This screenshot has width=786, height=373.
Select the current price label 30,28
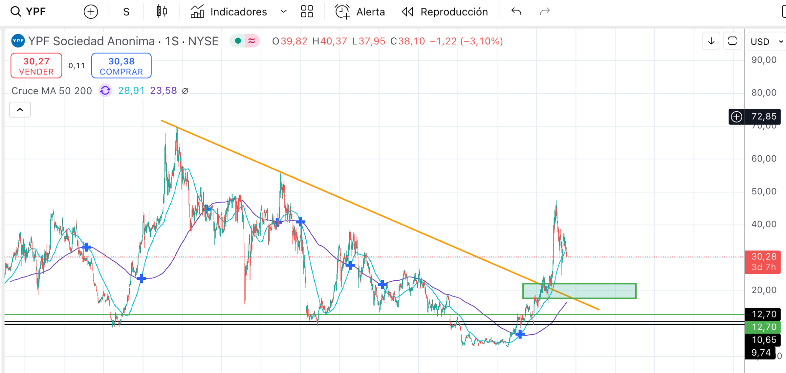764,261
